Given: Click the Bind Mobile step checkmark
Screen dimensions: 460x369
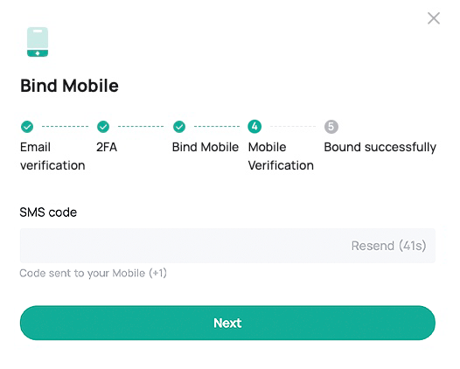Looking at the screenshot, I should [x=179, y=127].
